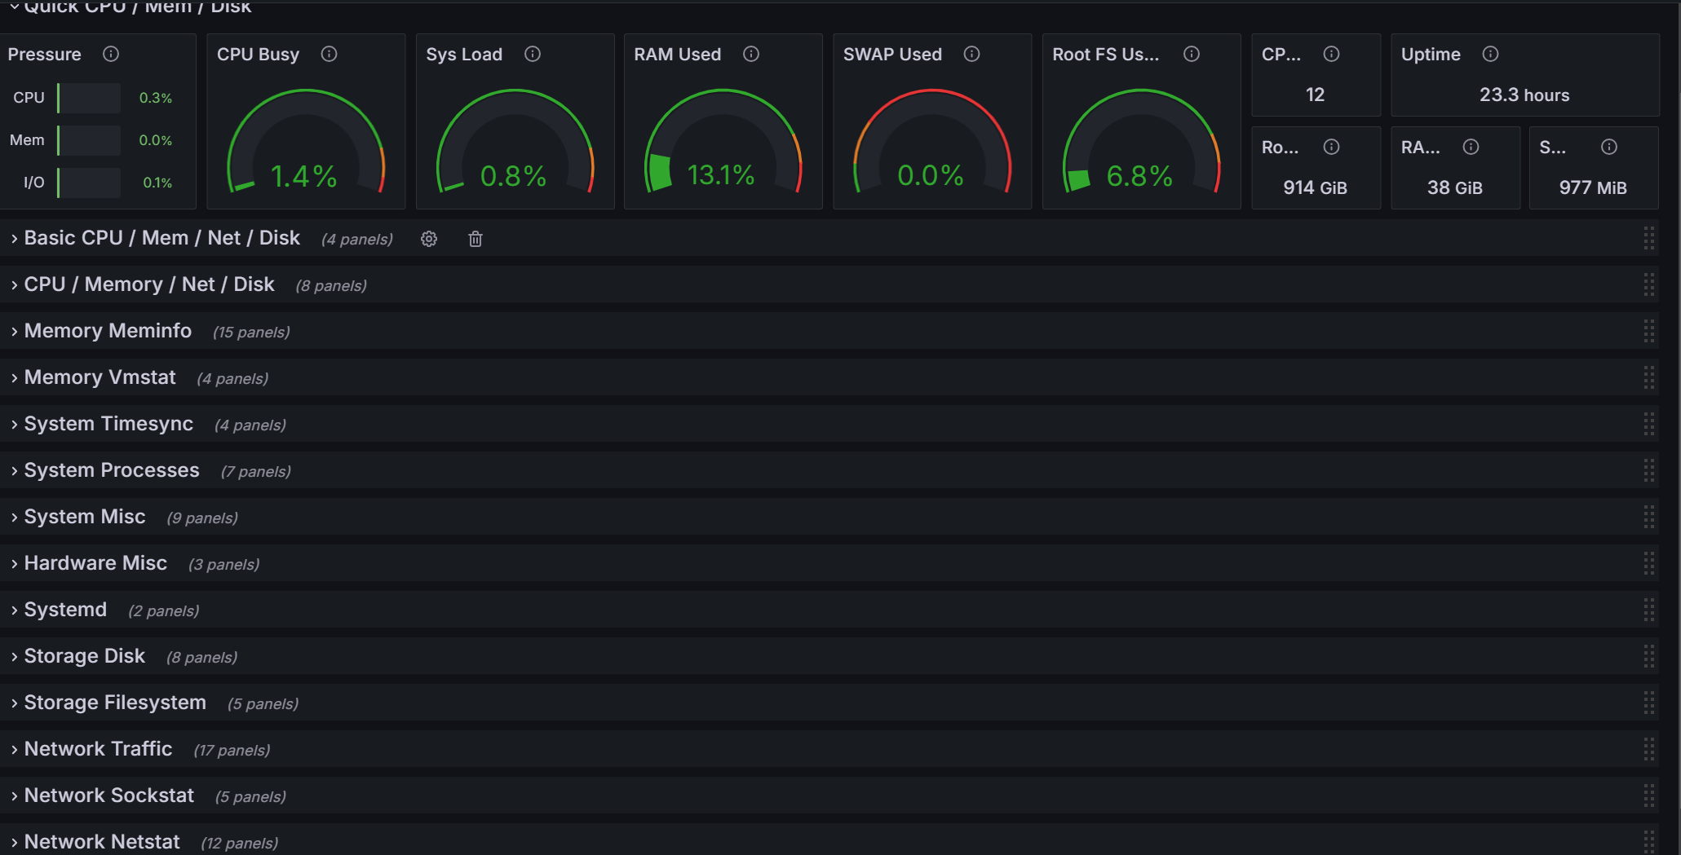The image size is (1681, 855).
Task: Click the CPU pressure bar
Action: [90, 98]
